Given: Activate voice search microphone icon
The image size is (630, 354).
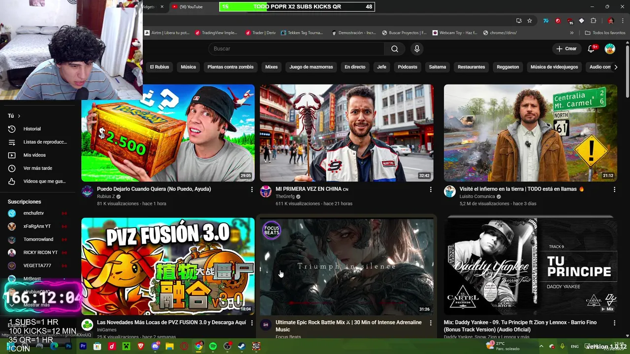Looking at the screenshot, I should coord(417,49).
